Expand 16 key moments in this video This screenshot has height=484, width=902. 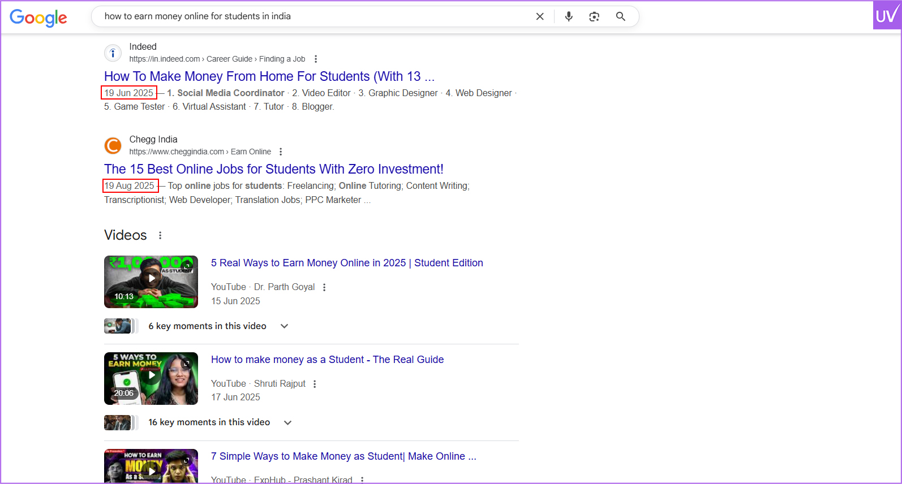[x=288, y=422]
